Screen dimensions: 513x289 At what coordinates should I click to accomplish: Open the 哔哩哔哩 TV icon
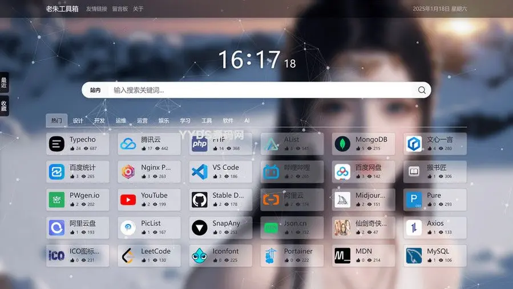[x=271, y=172]
